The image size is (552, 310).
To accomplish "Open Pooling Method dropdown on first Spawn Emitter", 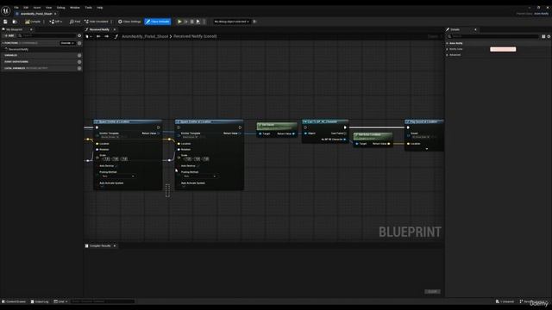I will tap(118, 176).
